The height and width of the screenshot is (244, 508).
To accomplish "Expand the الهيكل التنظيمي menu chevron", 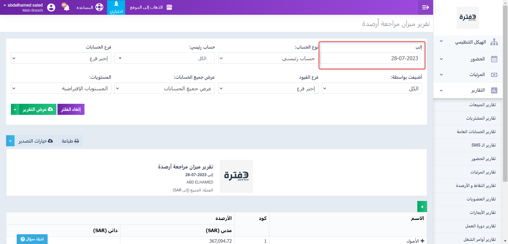I will tap(441, 41).
